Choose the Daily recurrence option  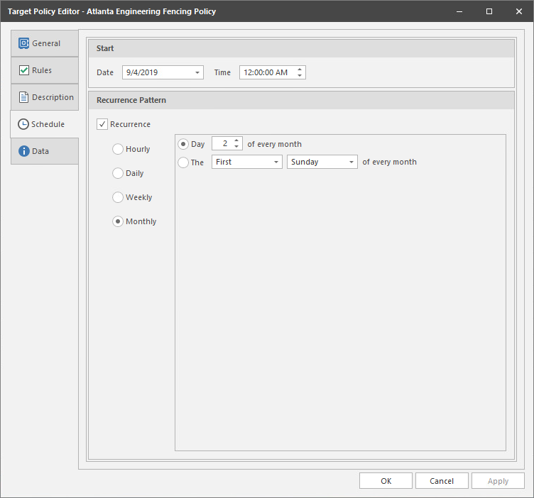coord(118,173)
